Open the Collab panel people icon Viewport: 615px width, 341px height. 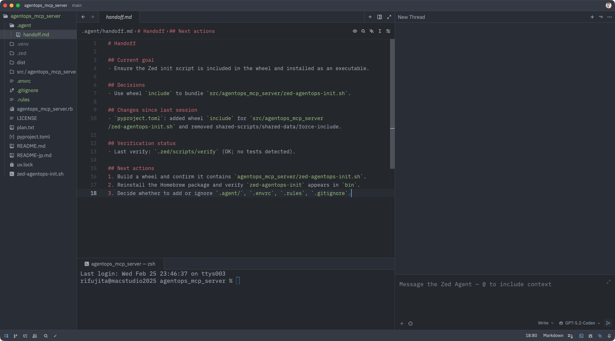[x=35, y=336]
